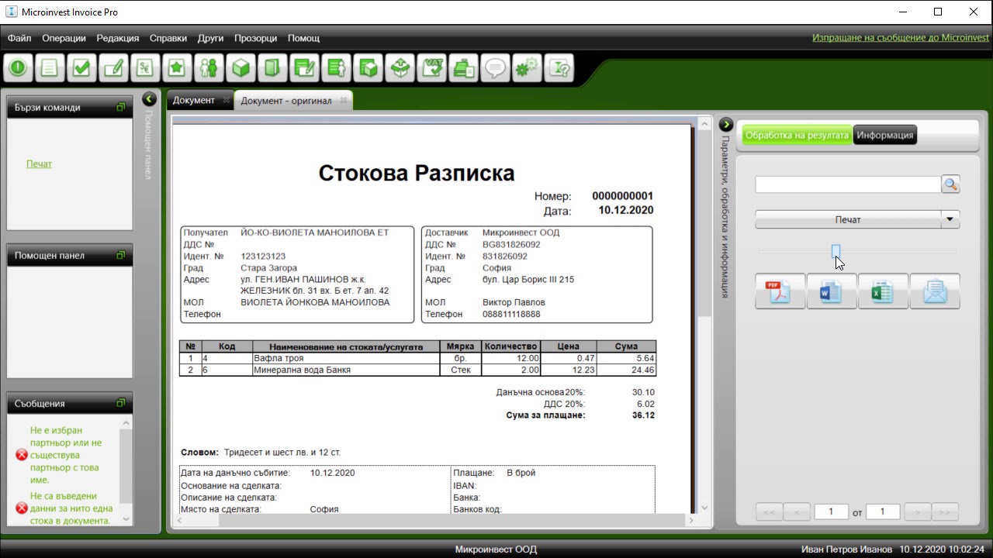Open the gears settings toolbar icon
The height and width of the screenshot is (558, 993).
[527, 68]
